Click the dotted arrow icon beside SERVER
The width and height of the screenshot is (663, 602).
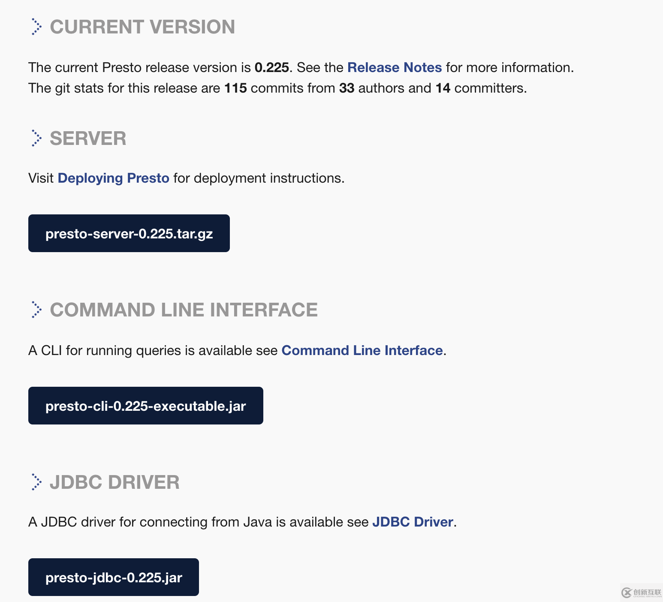click(36, 138)
